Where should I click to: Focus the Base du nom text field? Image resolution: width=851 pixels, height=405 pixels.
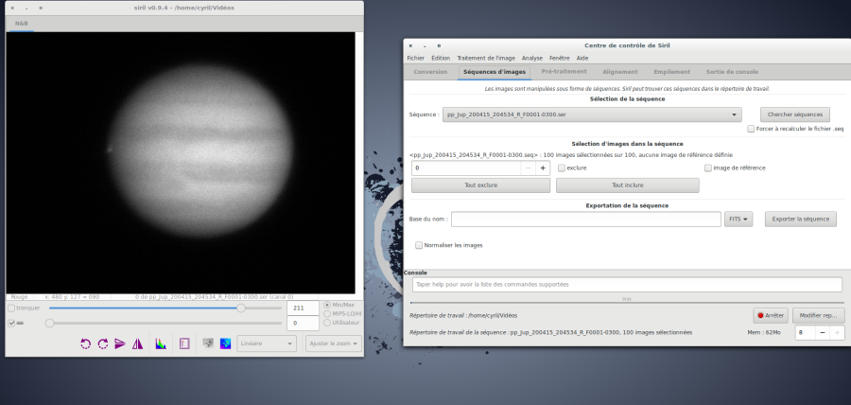pos(586,220)
